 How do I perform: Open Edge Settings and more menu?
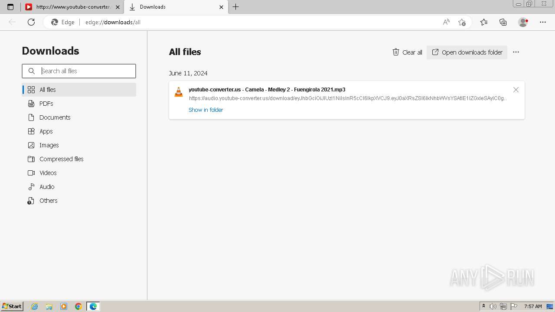coord(543,22)
